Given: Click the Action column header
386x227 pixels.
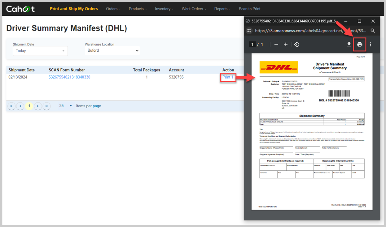Looking at the screenshot, I should point(228,70).
